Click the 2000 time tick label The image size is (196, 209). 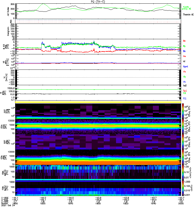(x=181, y=204)
